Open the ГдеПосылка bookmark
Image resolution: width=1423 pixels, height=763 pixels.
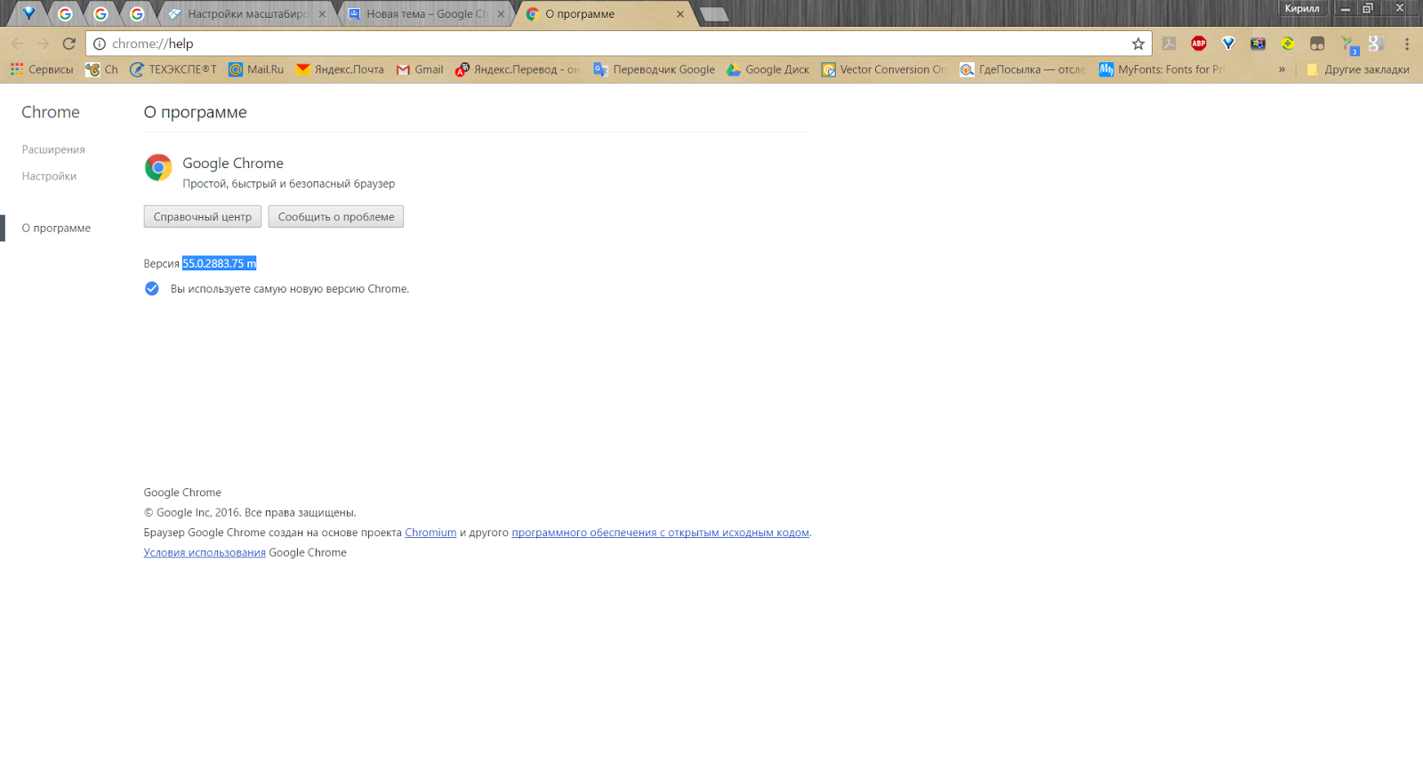coord(1023,69)
